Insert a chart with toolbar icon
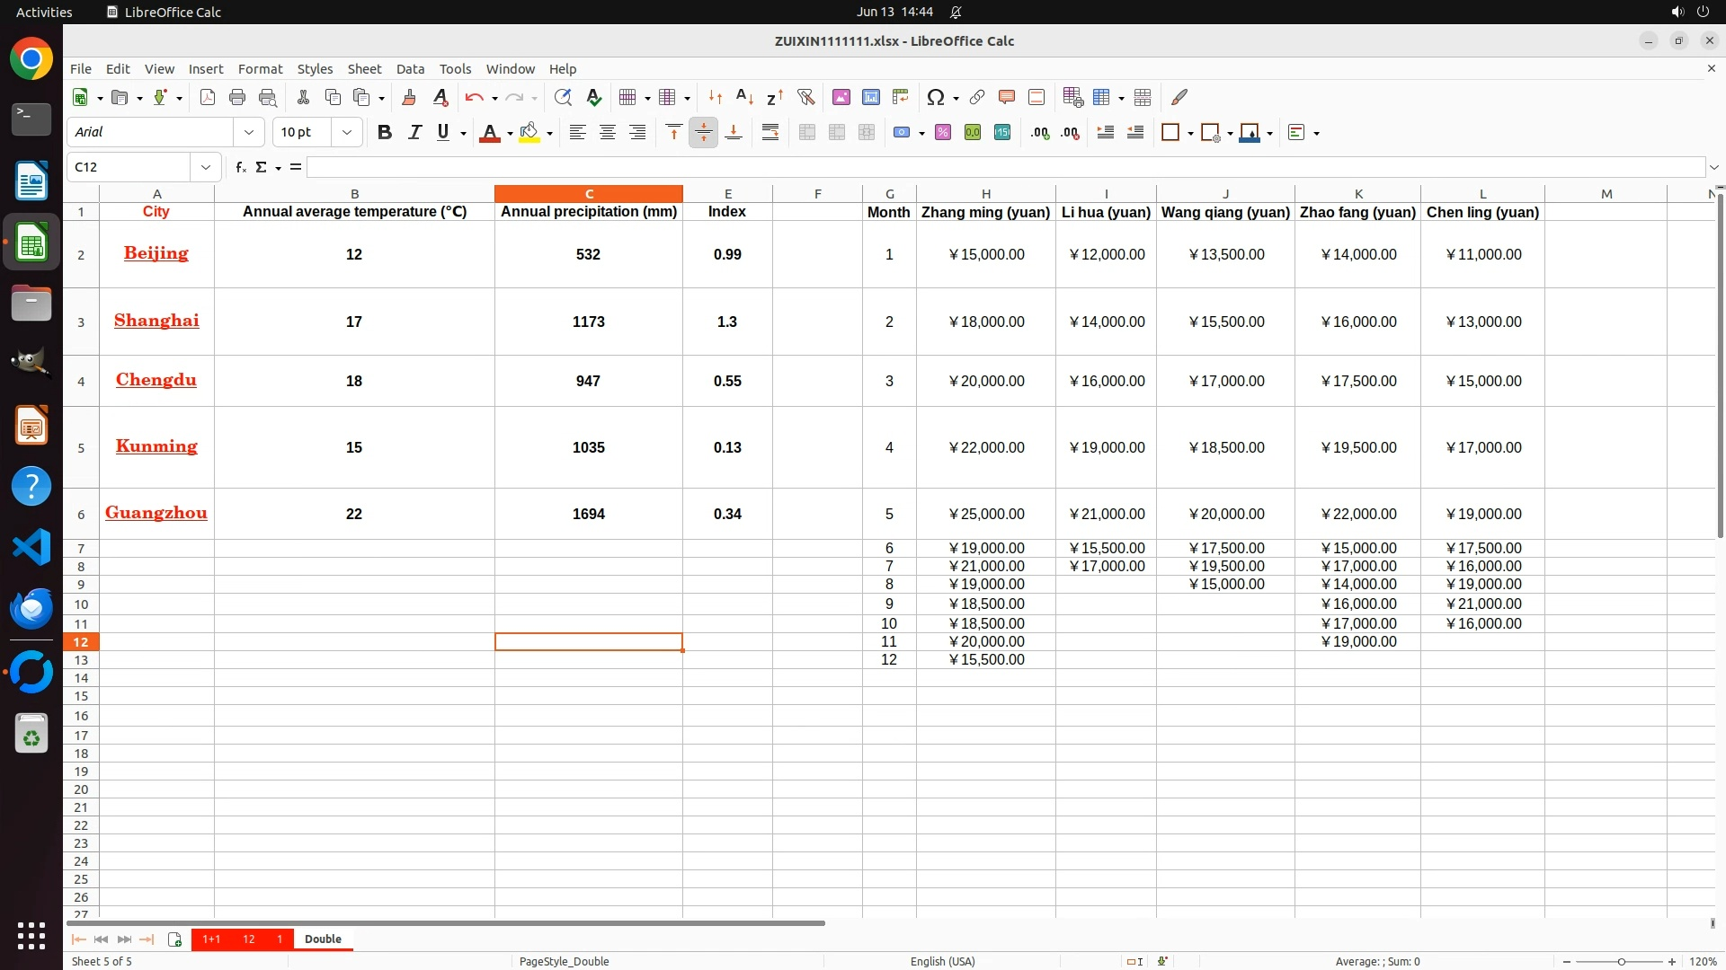 pos(870,97)
